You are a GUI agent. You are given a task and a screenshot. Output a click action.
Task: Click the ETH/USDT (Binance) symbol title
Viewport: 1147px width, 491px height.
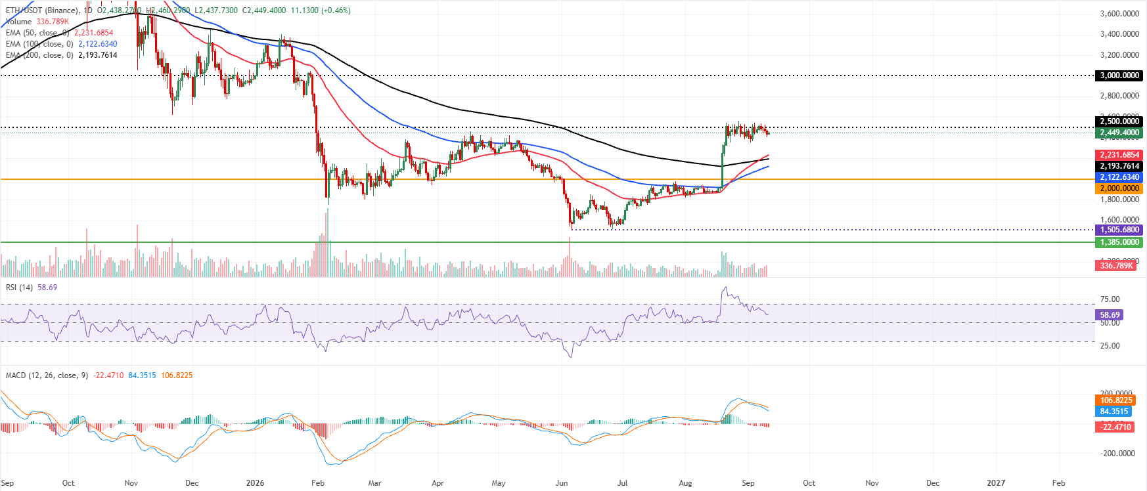[43, 11]
